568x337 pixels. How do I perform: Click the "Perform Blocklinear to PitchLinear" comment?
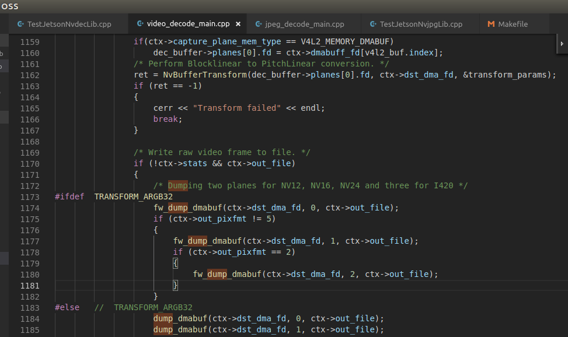coord(262,64)
